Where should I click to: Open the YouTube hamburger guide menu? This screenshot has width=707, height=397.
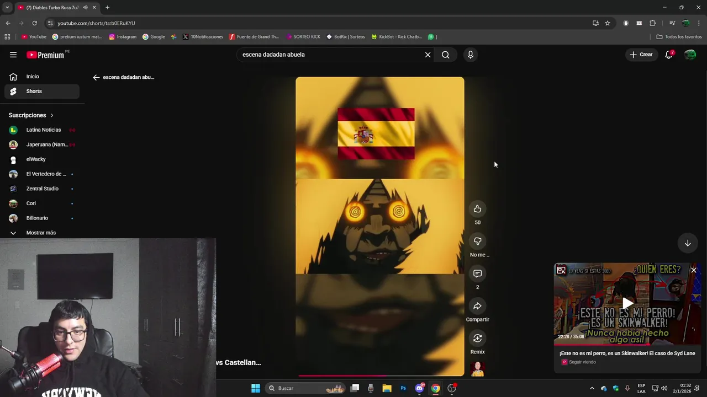click(13, 55)
